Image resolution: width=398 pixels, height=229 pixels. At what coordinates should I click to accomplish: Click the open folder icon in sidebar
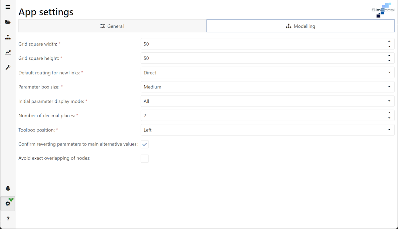click(x=8, y=22)
